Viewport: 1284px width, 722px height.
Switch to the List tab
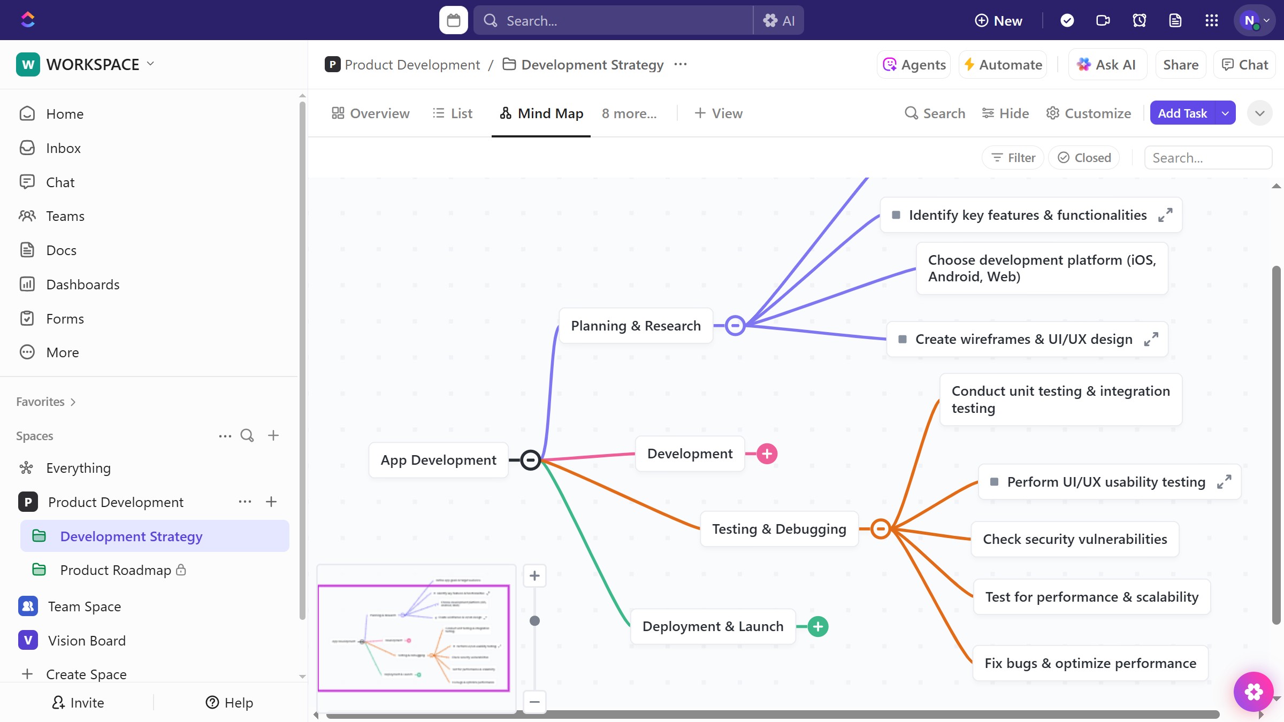pyautogui.click(x=453, y=113)
